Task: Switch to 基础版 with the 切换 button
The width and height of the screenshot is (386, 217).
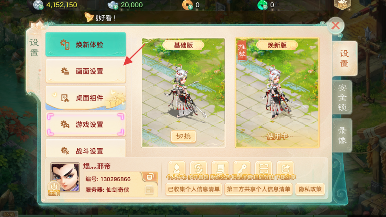Action: pyautogui.click(x=183, y=136)
